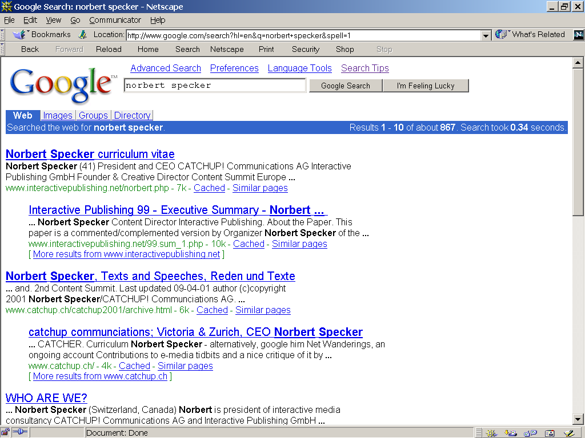Open the What's Related icon
This screenshot has height=438, width=585.
[x=502, y=34]
